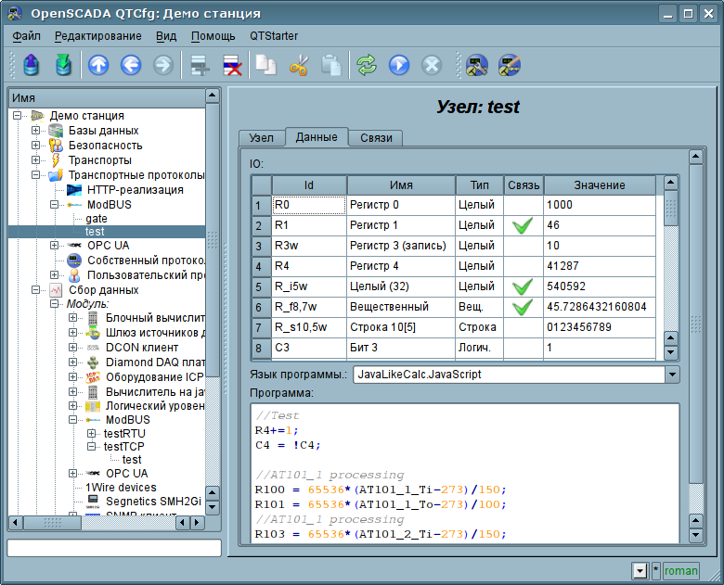Expand the OPC UA protocol node
The height and width of the screenshot is (585, 724).
tap(54, 246)
